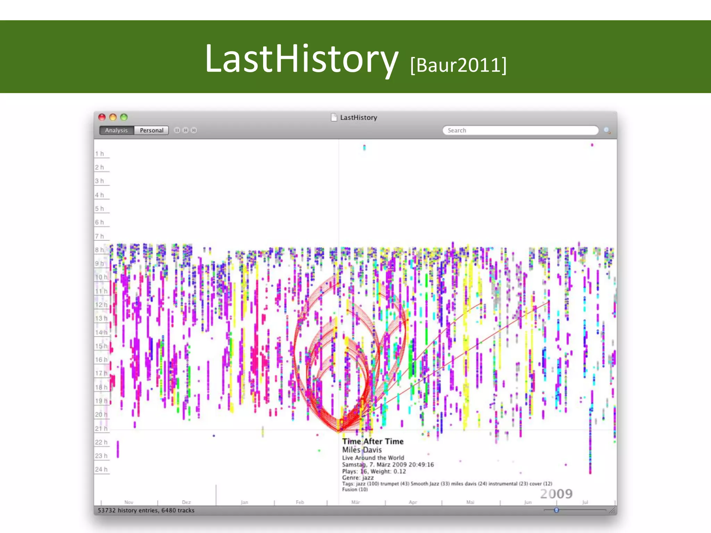
Task: Click the 'Miles Davis' artist name
Action: point(362,450)
